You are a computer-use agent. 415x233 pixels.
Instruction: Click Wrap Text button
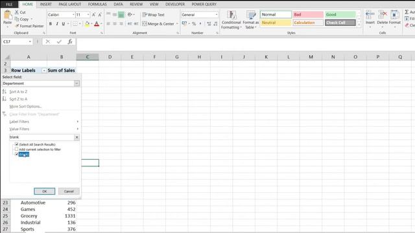[153, 15]
